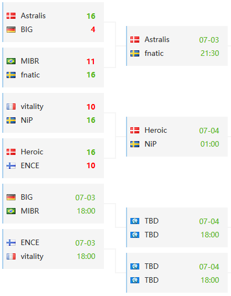Open vitality team name scoring 10
Image resolution: width=231 pixels, height=296 pixels.
pos(32,107)
